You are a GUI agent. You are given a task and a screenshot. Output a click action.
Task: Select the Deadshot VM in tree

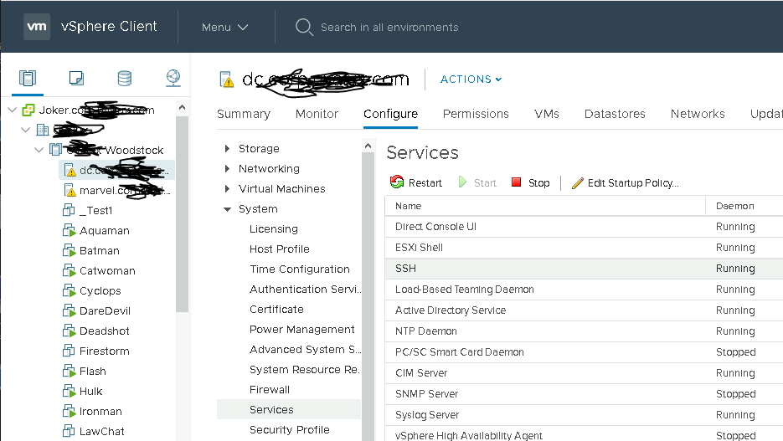(105, 331)
